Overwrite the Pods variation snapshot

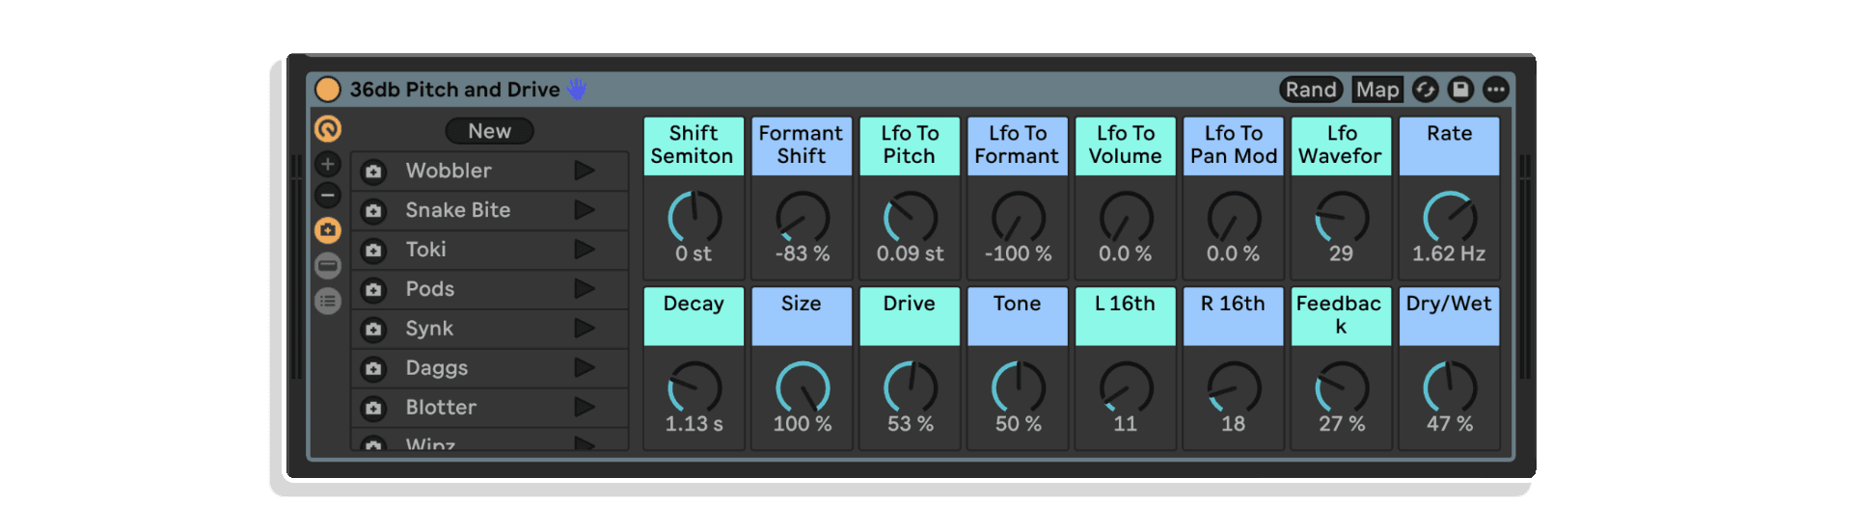(x=373, y=290)
